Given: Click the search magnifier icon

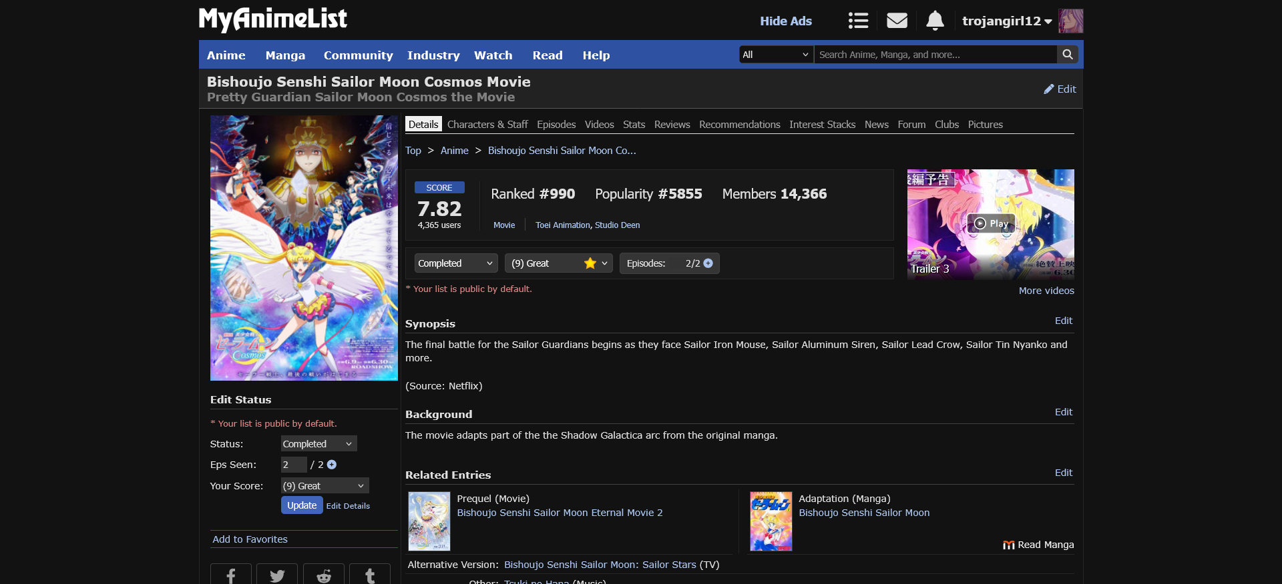Looking at the screenshot, I should tap(1068, 55).
